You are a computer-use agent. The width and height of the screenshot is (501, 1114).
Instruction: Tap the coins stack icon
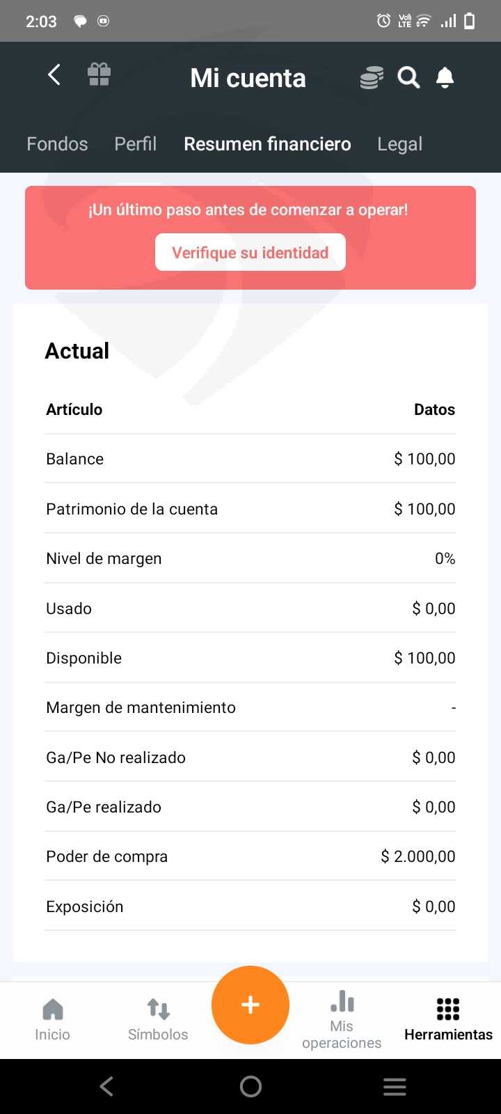[372, 77]
